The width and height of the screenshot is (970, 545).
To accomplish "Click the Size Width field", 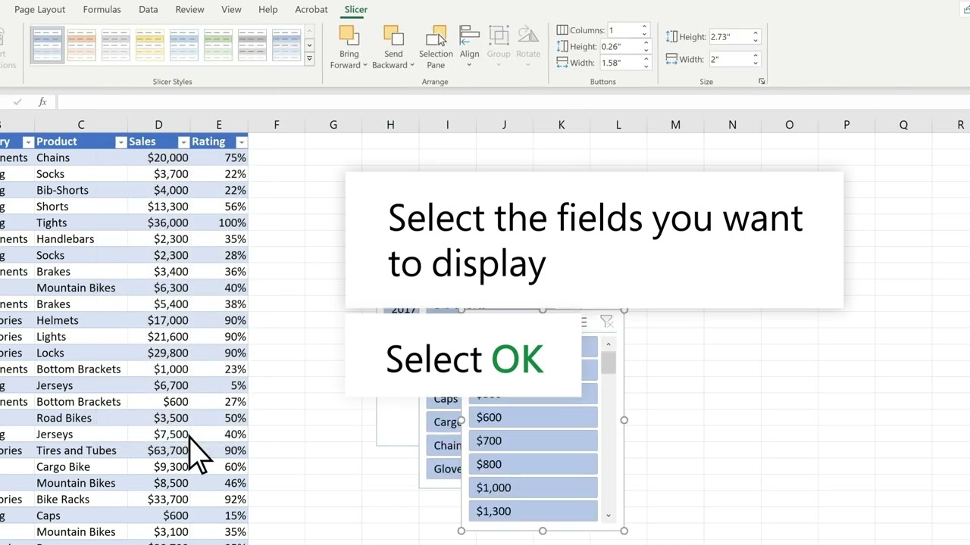I will pyautogui.click(x=729, y=59).
